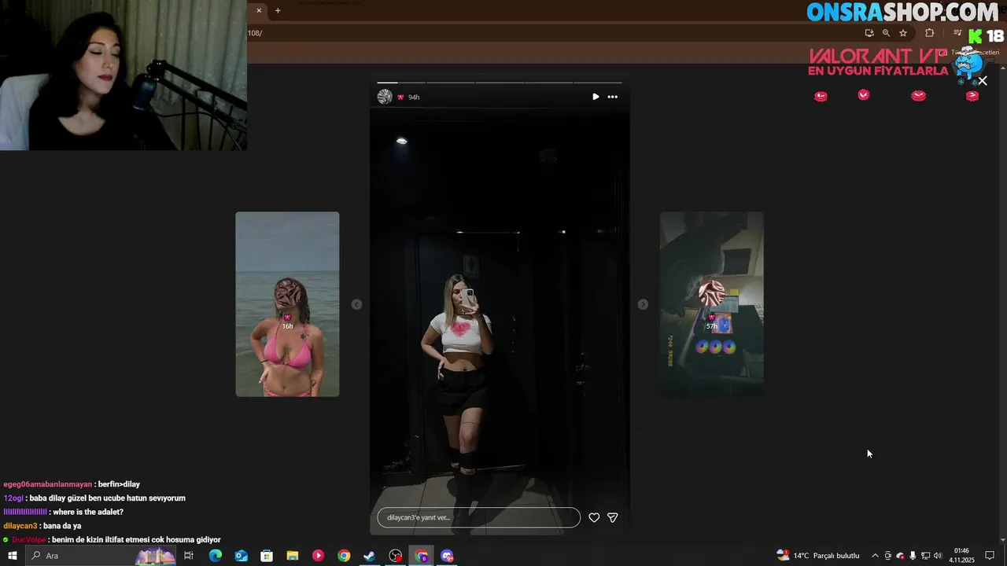Open a new browser tab

pyautogui.click(x=278, y=10)
